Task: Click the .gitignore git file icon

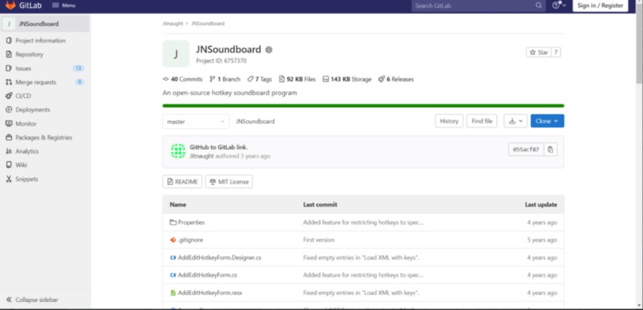Action: pyautogui.click(x=173, y=240)
